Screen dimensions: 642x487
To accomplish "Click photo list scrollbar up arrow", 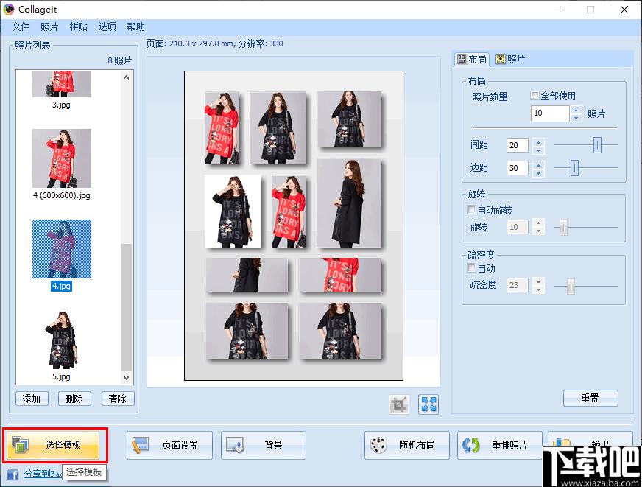I will [x=126, y=77].
